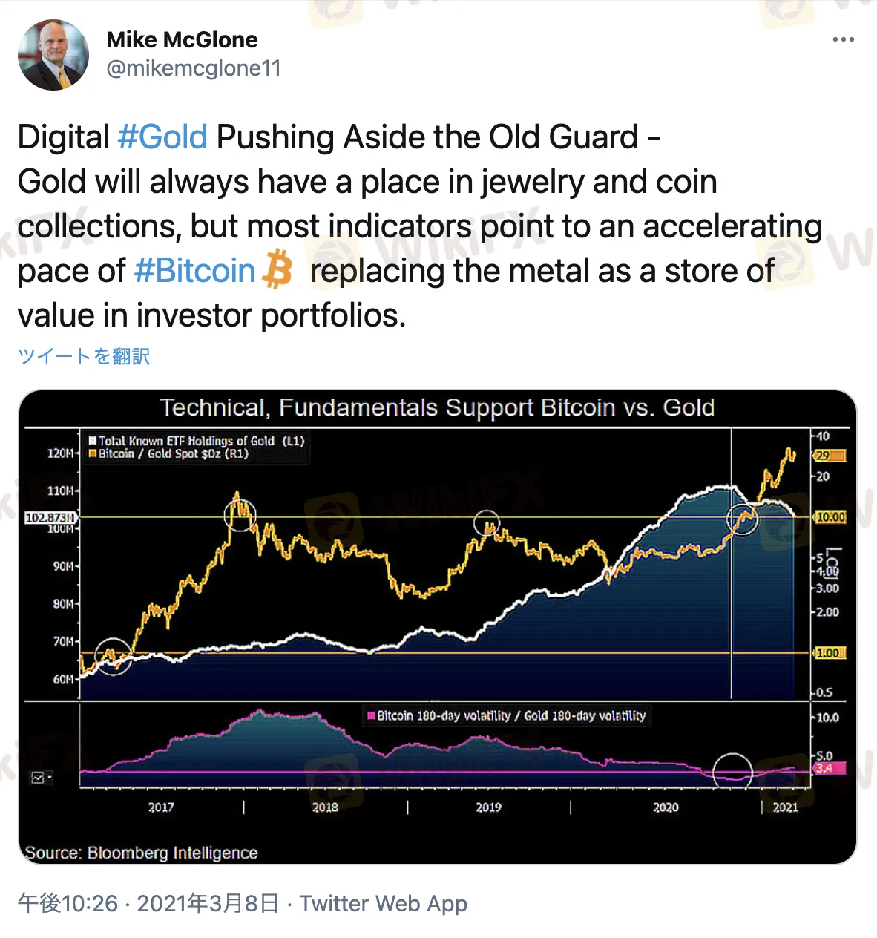Screen dimensions: 877x938
Task: Click the orange 29 right axis value label
Action: point(830,456)
